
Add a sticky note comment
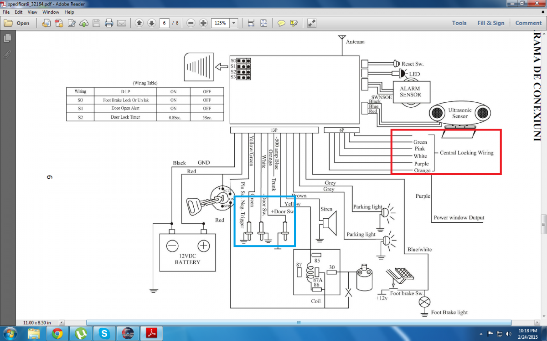point(282,23)
